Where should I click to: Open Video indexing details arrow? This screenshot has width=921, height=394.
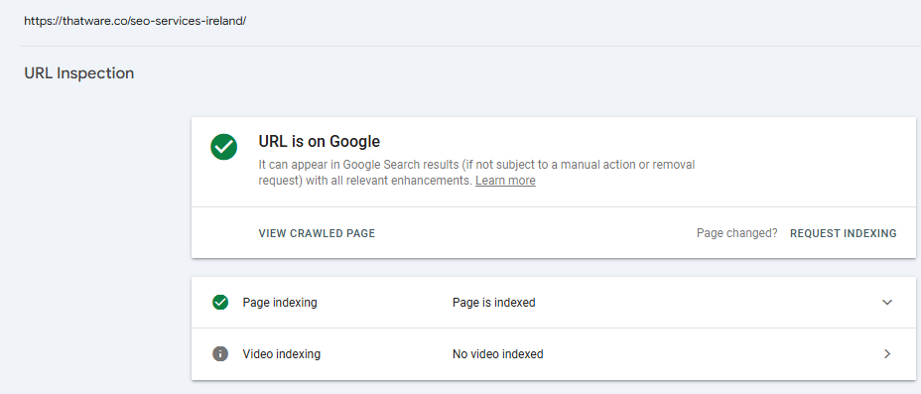tap(887, 354)
